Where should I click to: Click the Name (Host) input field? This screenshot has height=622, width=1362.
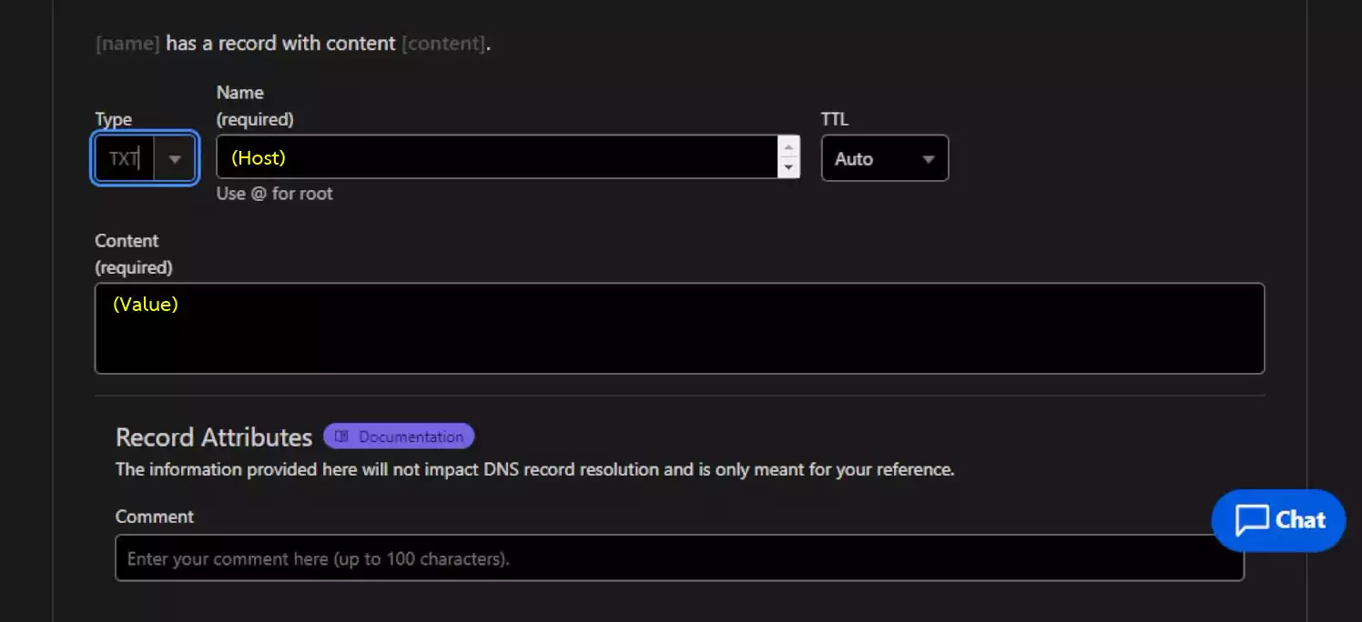point(498,157)
